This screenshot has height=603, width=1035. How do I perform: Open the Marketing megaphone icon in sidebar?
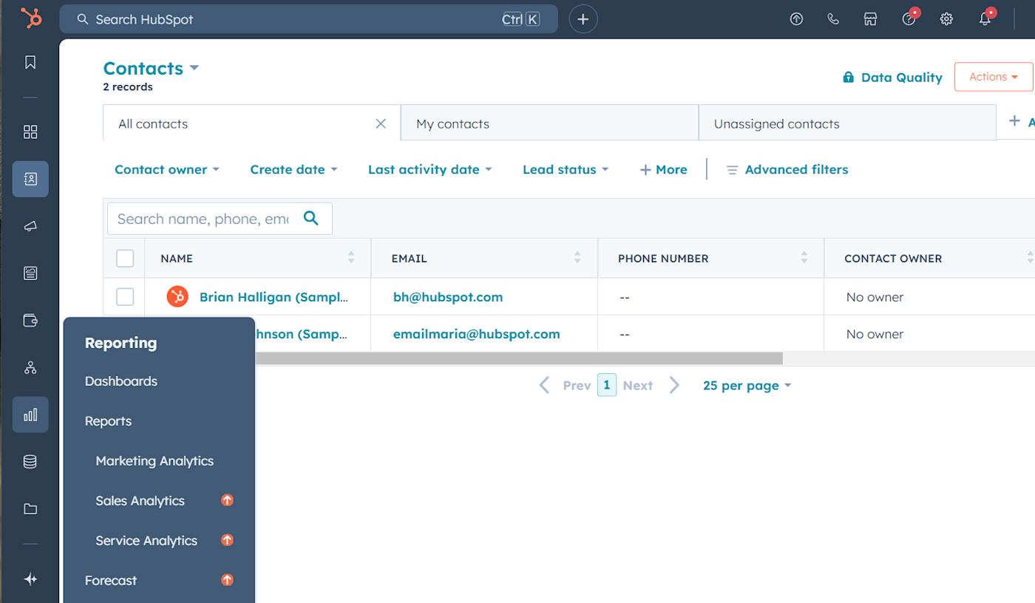coord(30,226)
